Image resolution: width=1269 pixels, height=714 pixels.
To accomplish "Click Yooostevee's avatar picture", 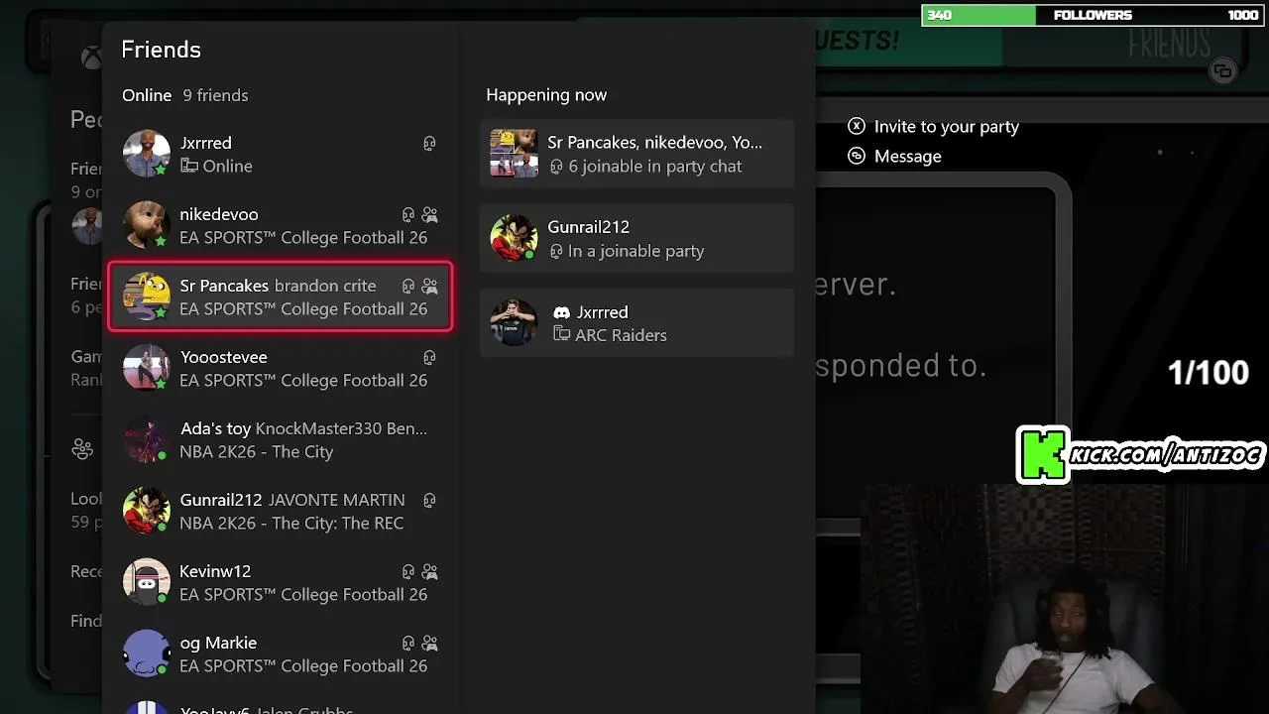I will point(147,368).
